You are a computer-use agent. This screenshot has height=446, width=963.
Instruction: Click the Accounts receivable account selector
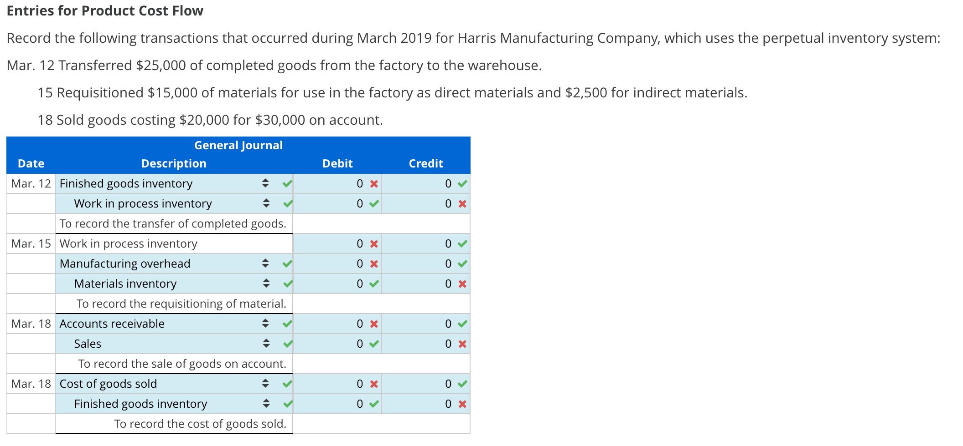[x=264, y=324]
